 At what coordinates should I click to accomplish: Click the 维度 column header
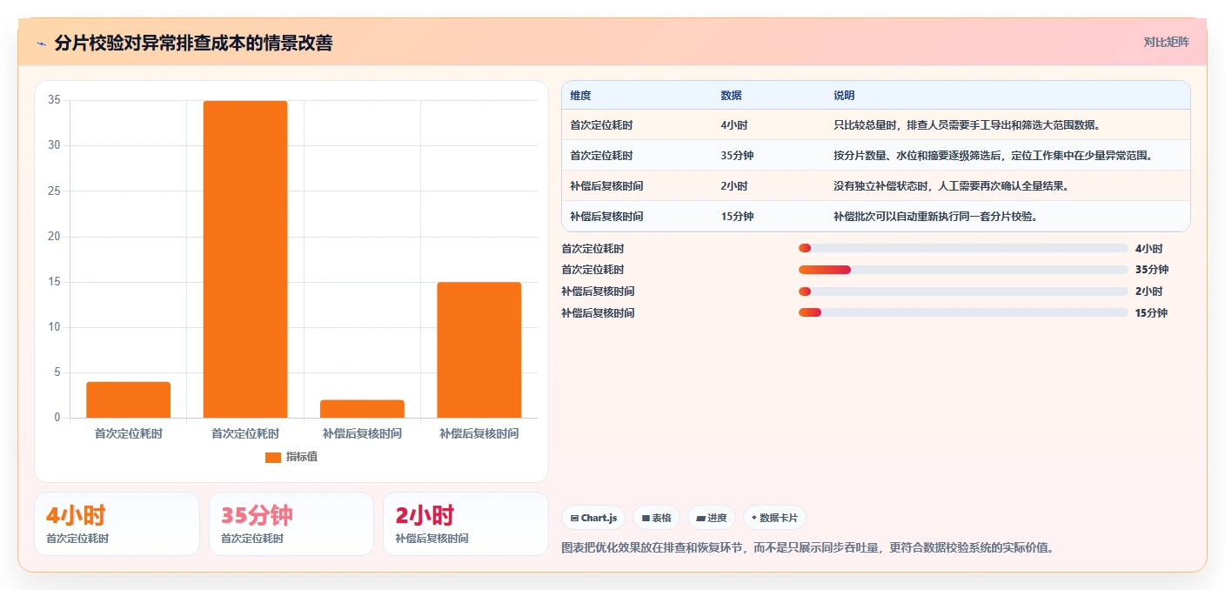580,96
